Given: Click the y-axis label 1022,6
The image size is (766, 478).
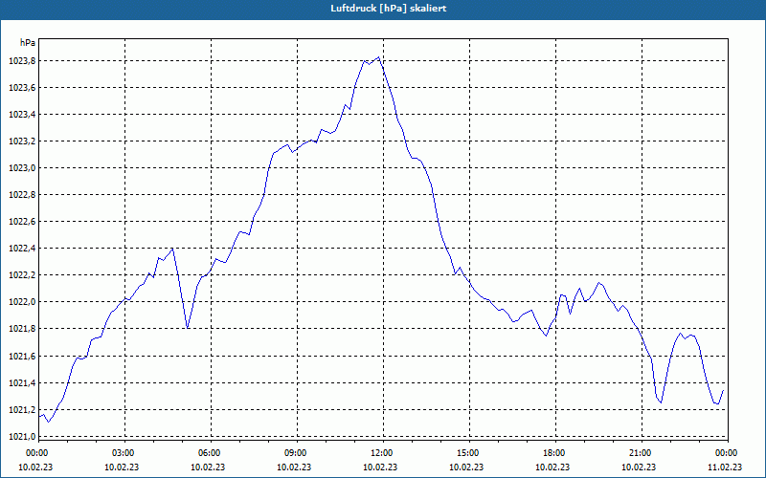Looking at the screenshot, I should coord(22,222).
